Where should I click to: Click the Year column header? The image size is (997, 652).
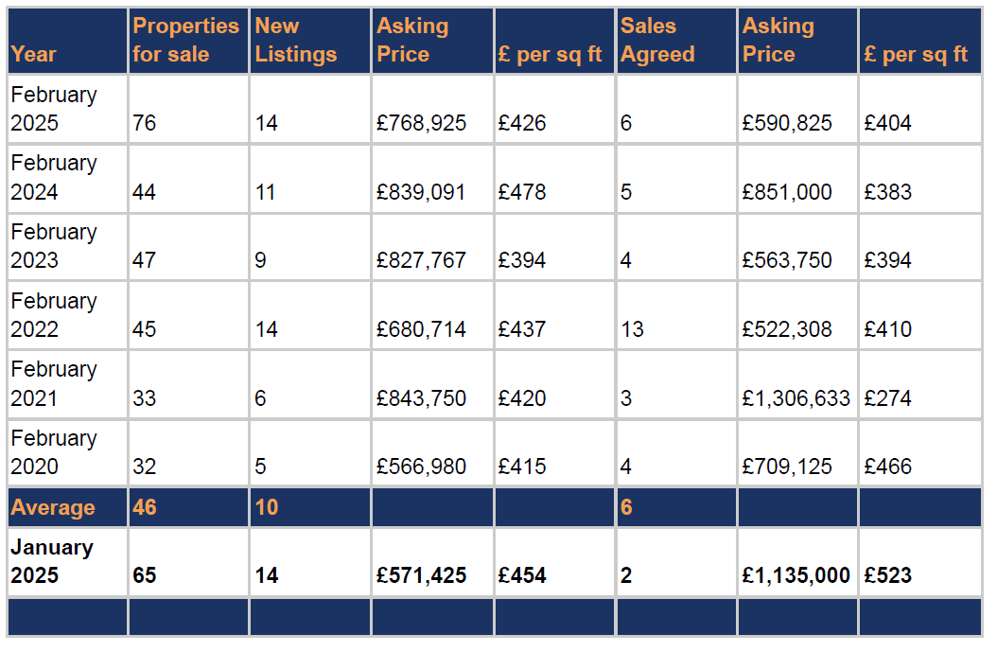34,55
